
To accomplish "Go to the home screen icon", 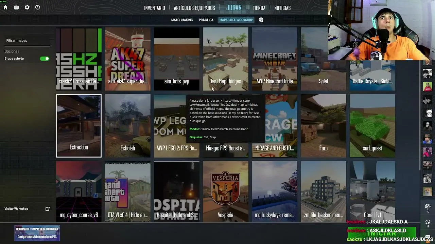I will pyautogui.click(x=5, y=7).
